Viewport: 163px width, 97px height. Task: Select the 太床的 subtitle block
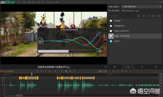coord(66,78)
